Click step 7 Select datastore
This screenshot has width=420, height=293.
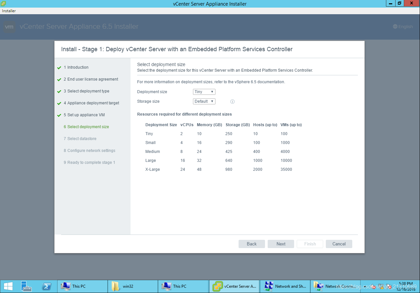pyautogui.click(x=80, y=139)
